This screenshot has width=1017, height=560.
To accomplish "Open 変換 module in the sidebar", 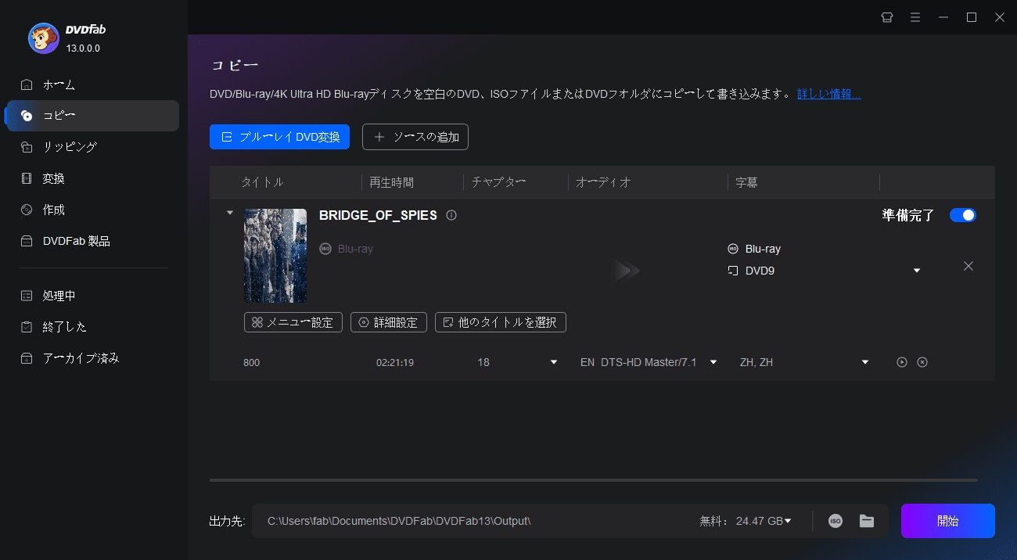I will pyautogui.click(x=92, y=178).
